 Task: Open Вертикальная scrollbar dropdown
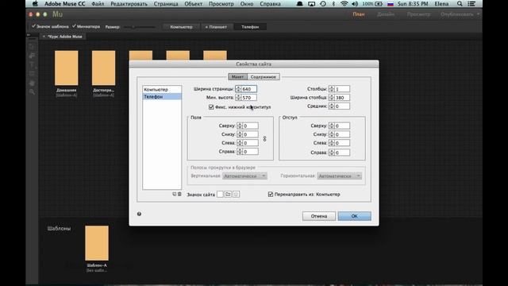(x=245, y=176)
